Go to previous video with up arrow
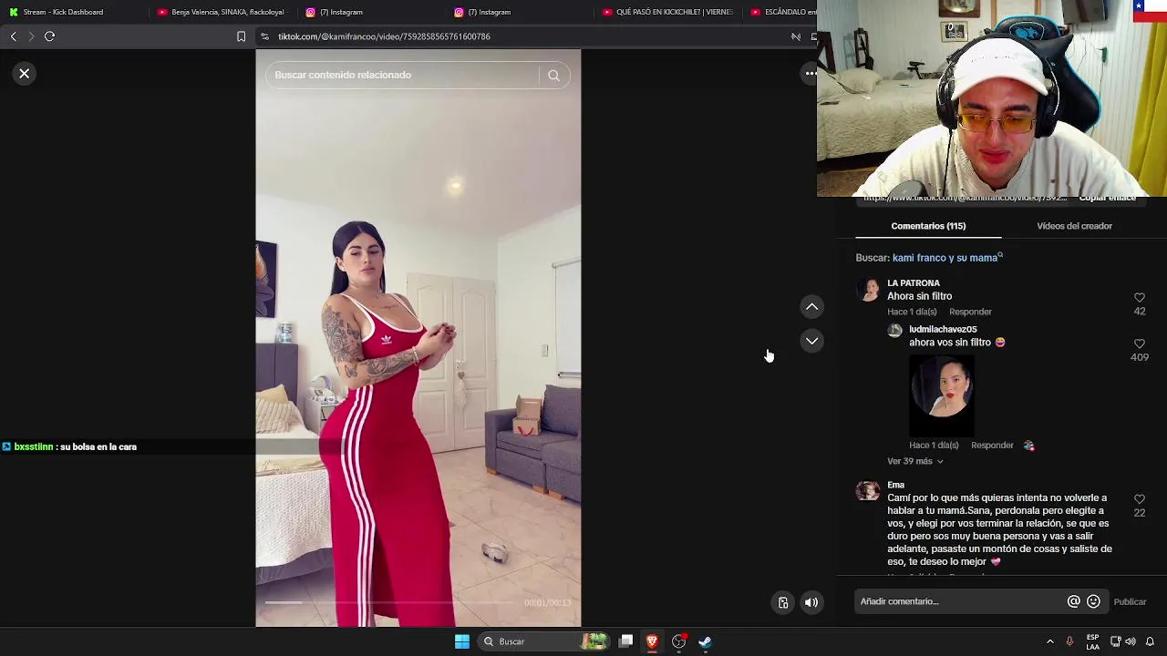This screenshot has height=656, width=1167. tap(811, 307)
